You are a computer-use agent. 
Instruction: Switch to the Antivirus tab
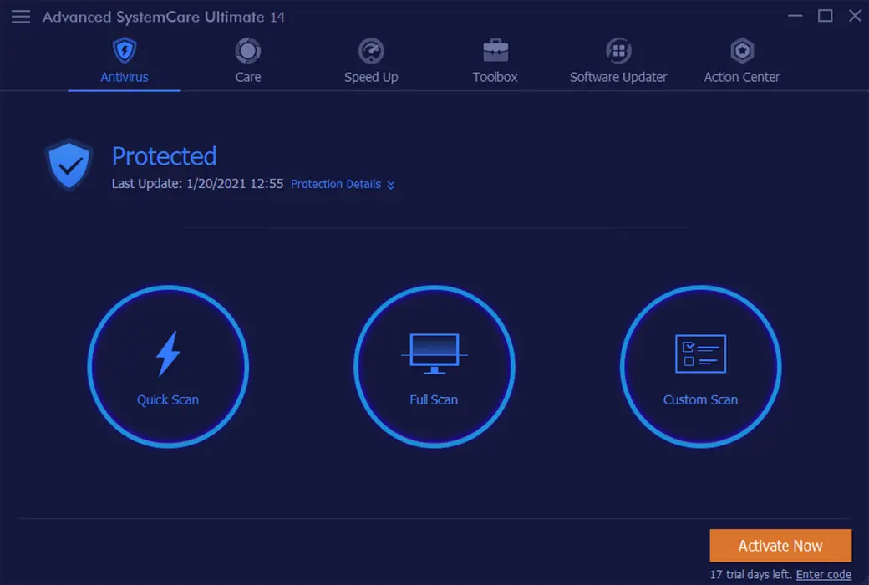(x=125, y=63)
